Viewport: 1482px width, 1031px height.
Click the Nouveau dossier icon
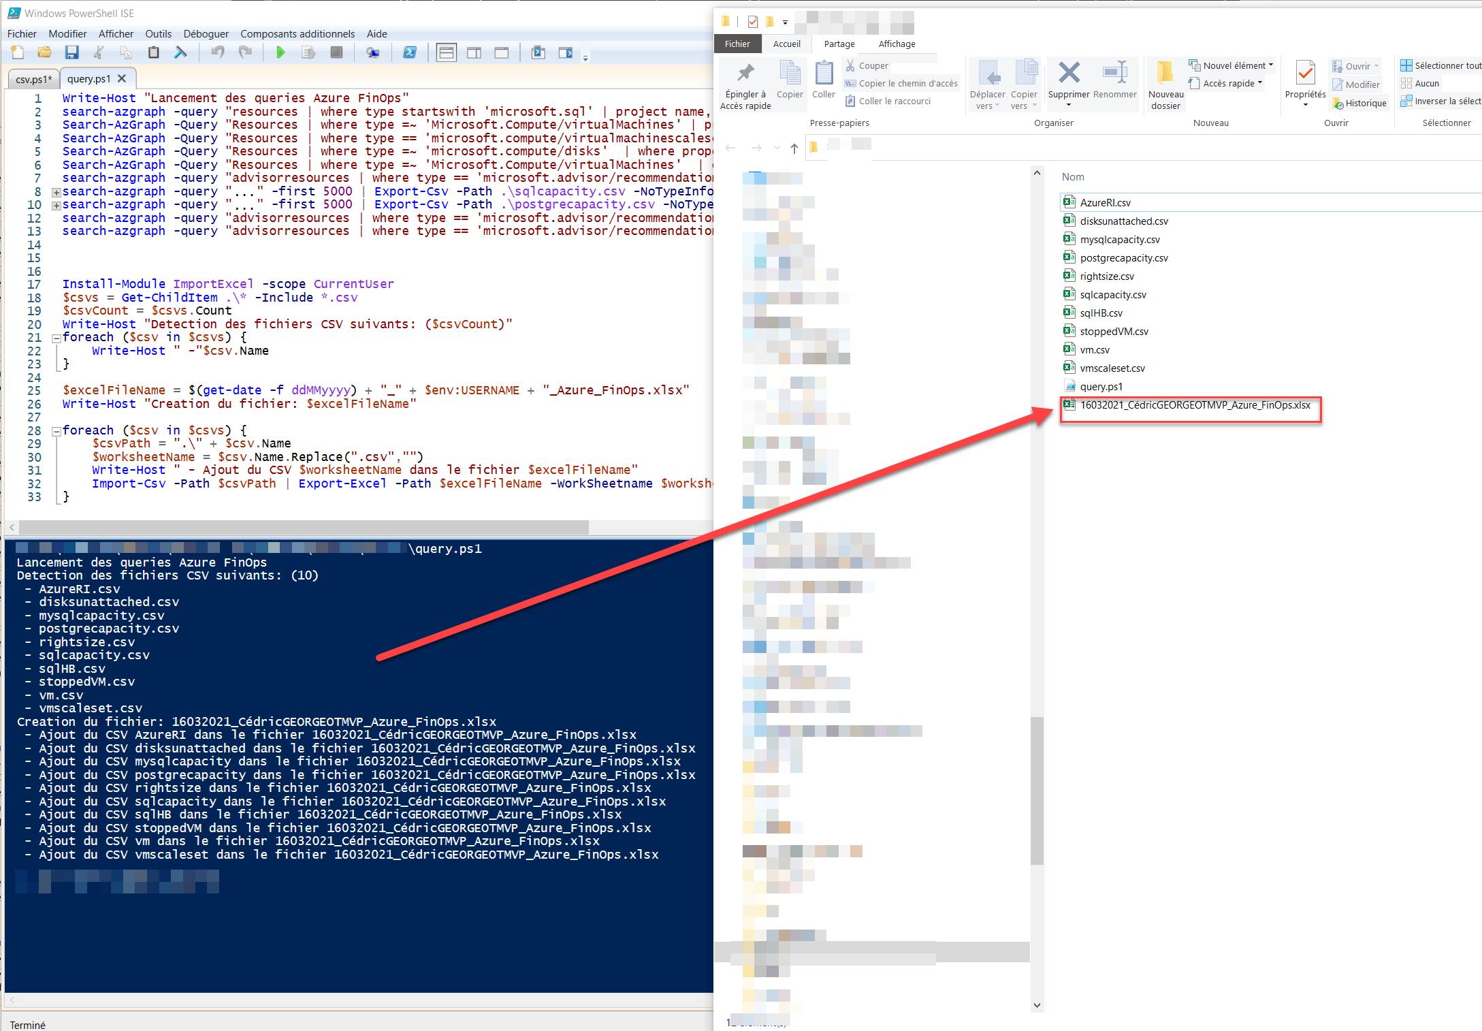1165,73
